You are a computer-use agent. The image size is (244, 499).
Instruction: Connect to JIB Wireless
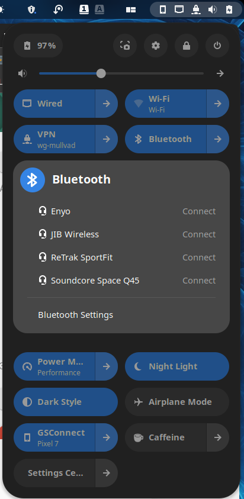point(199,234)
